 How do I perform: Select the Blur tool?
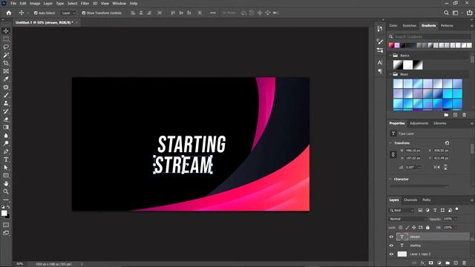click(x=6, y=135)
